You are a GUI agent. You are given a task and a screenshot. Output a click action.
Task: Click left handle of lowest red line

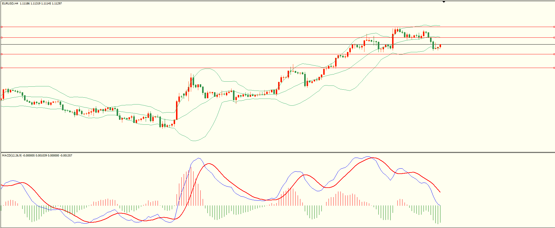coord(1,68)
